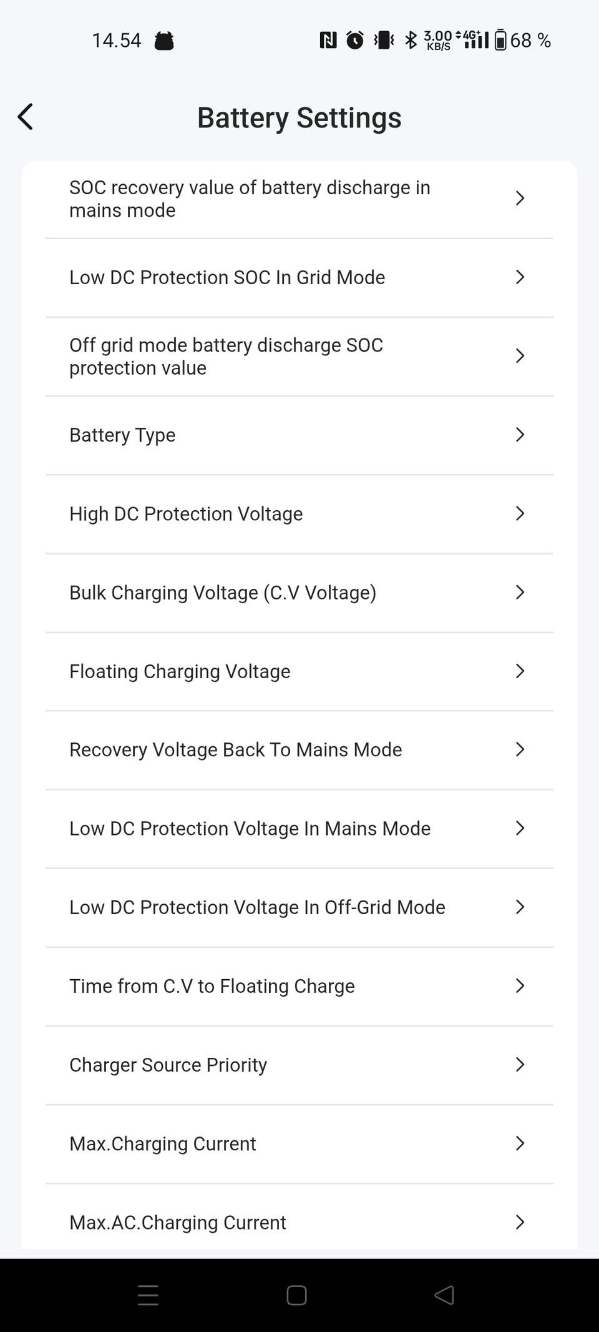Tap the NFC status icon
The image size is (599, 1332).
tap(328, 41)
